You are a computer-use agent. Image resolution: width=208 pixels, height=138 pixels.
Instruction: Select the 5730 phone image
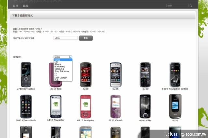click(x=145, y=75)
